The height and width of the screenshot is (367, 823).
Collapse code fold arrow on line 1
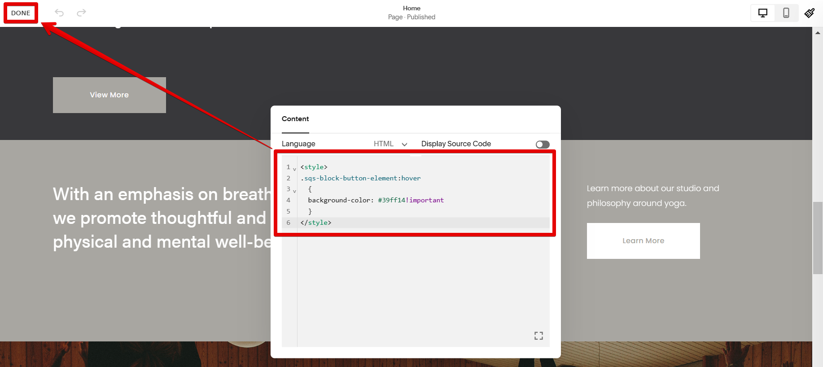click(x=294, y=169)
